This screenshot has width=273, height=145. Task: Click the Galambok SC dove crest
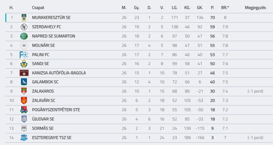pyautogui.click(x=24, y=82)
